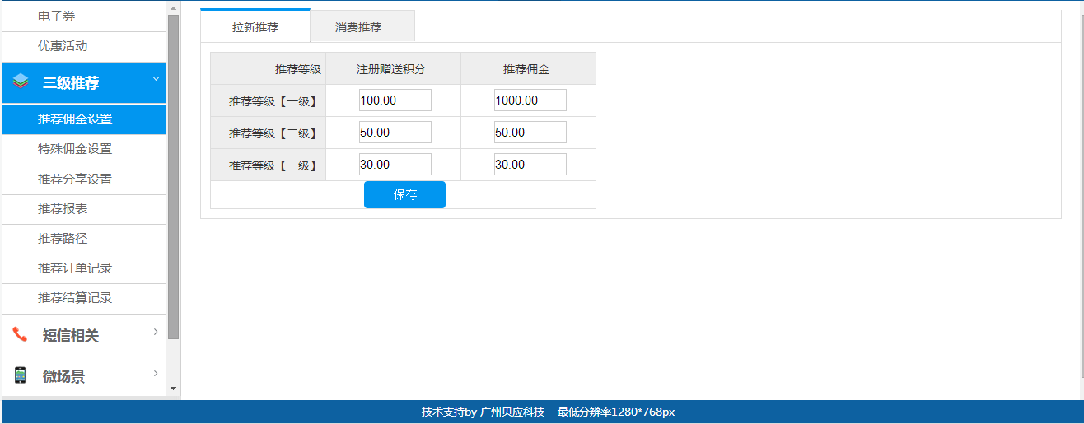Click the 短信相关 phone icon

coord(21,334)
